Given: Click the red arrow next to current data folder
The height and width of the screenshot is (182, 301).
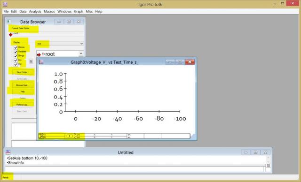Looking at the screenshot, I should tap(10, 35).
